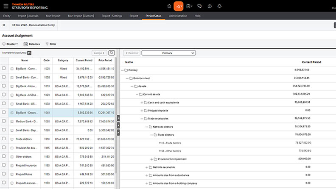This screenshot has width=336, height=189.
Task: Select the Trade debtors 1110 row checkbox
Action: click(x=4, y=139)
